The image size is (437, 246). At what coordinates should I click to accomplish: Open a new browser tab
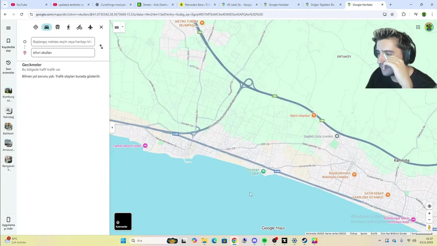click(391, 5)
